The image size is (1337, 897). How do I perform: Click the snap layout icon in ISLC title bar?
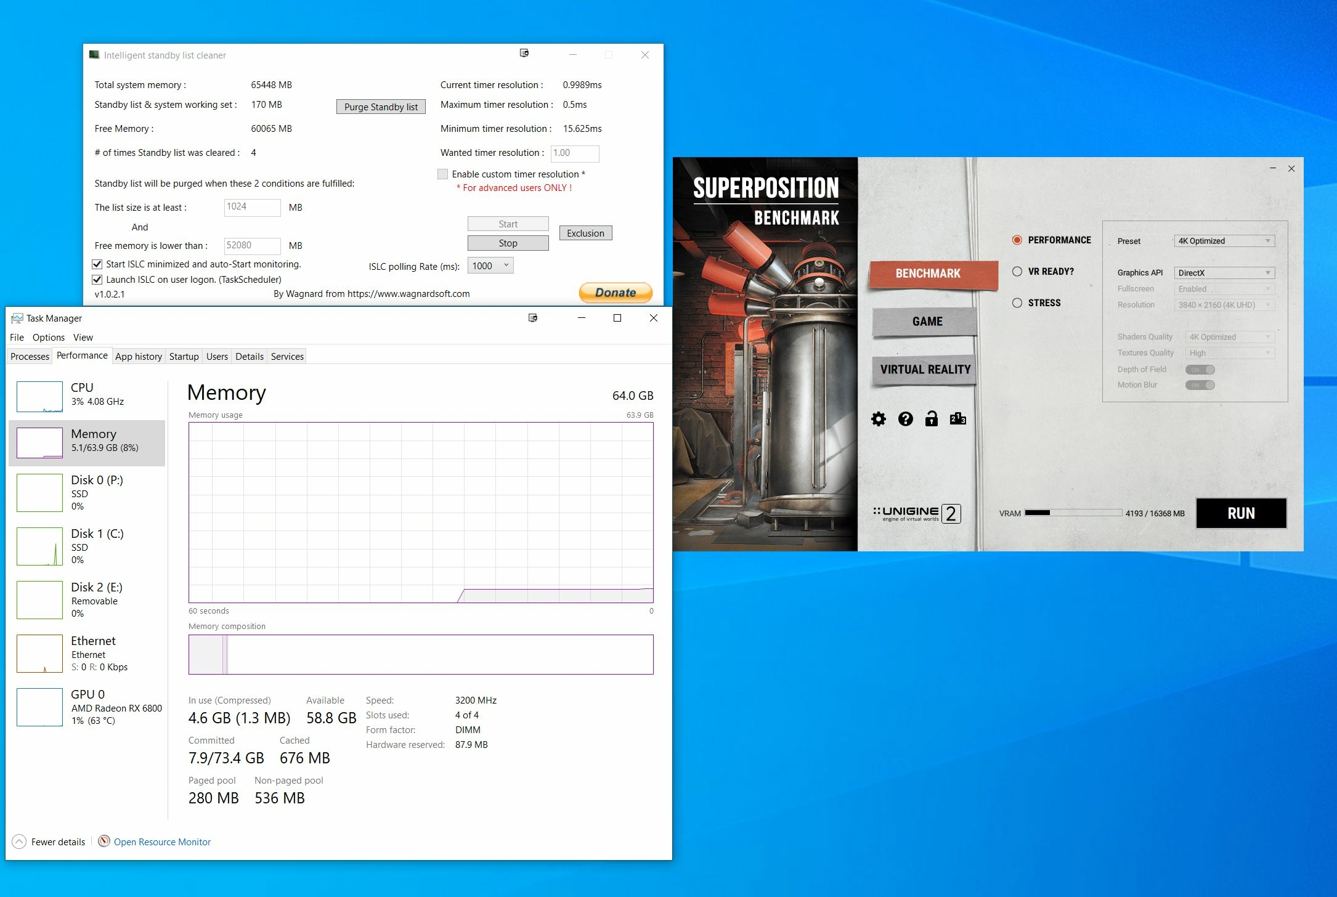coord(524,53)
